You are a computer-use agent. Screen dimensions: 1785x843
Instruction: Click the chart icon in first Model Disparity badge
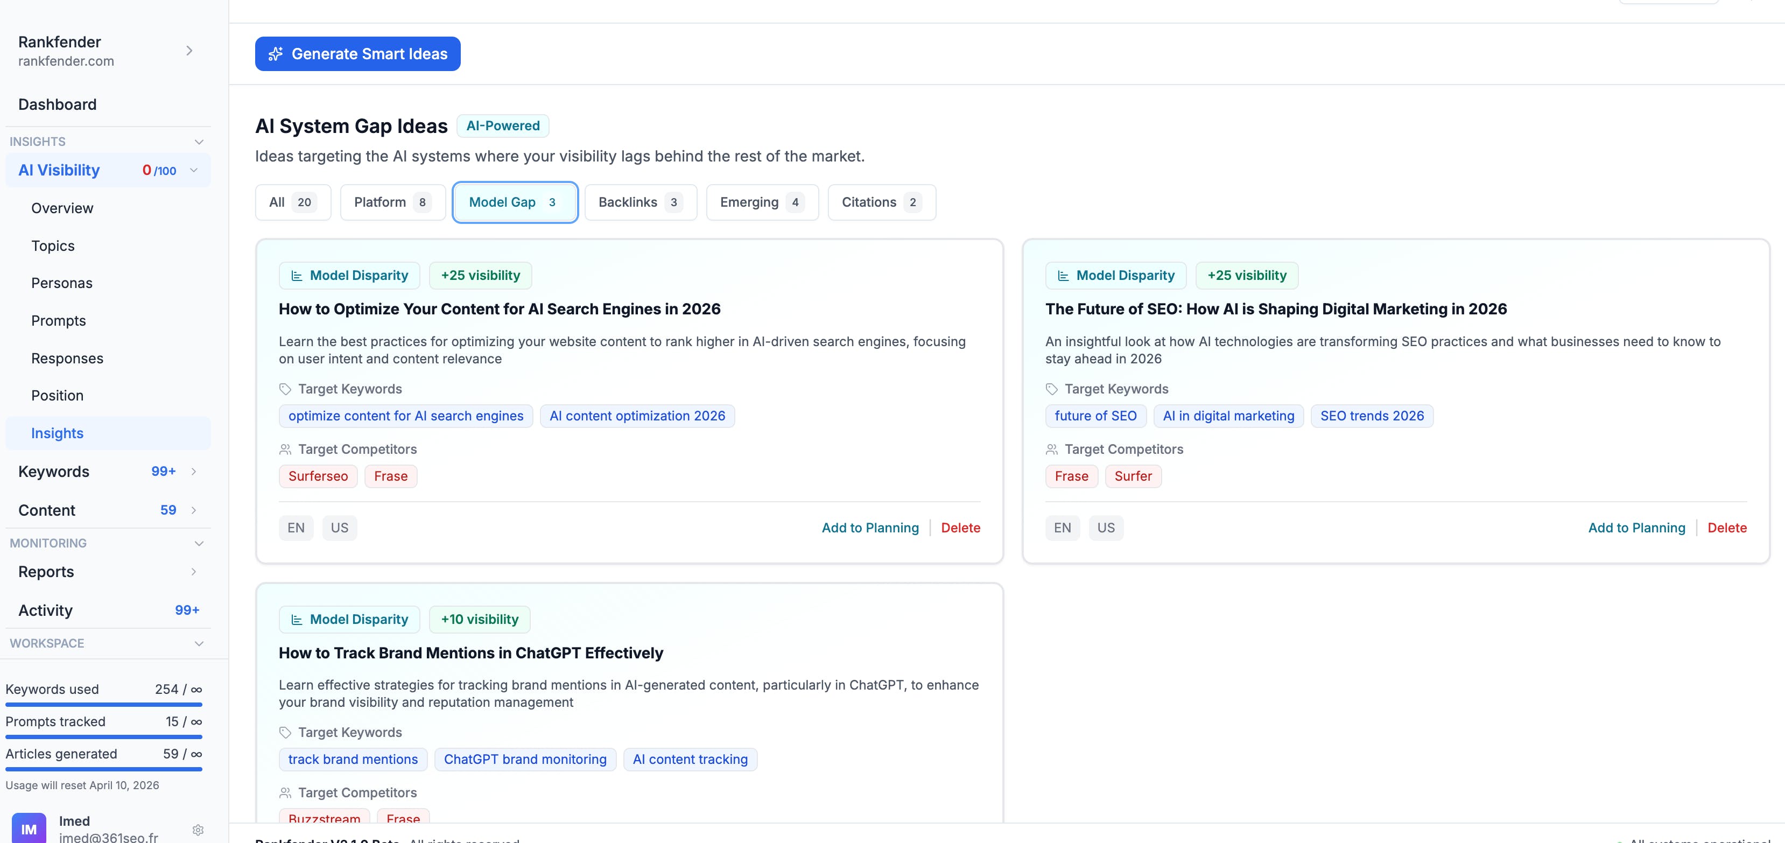pos(297,276)
